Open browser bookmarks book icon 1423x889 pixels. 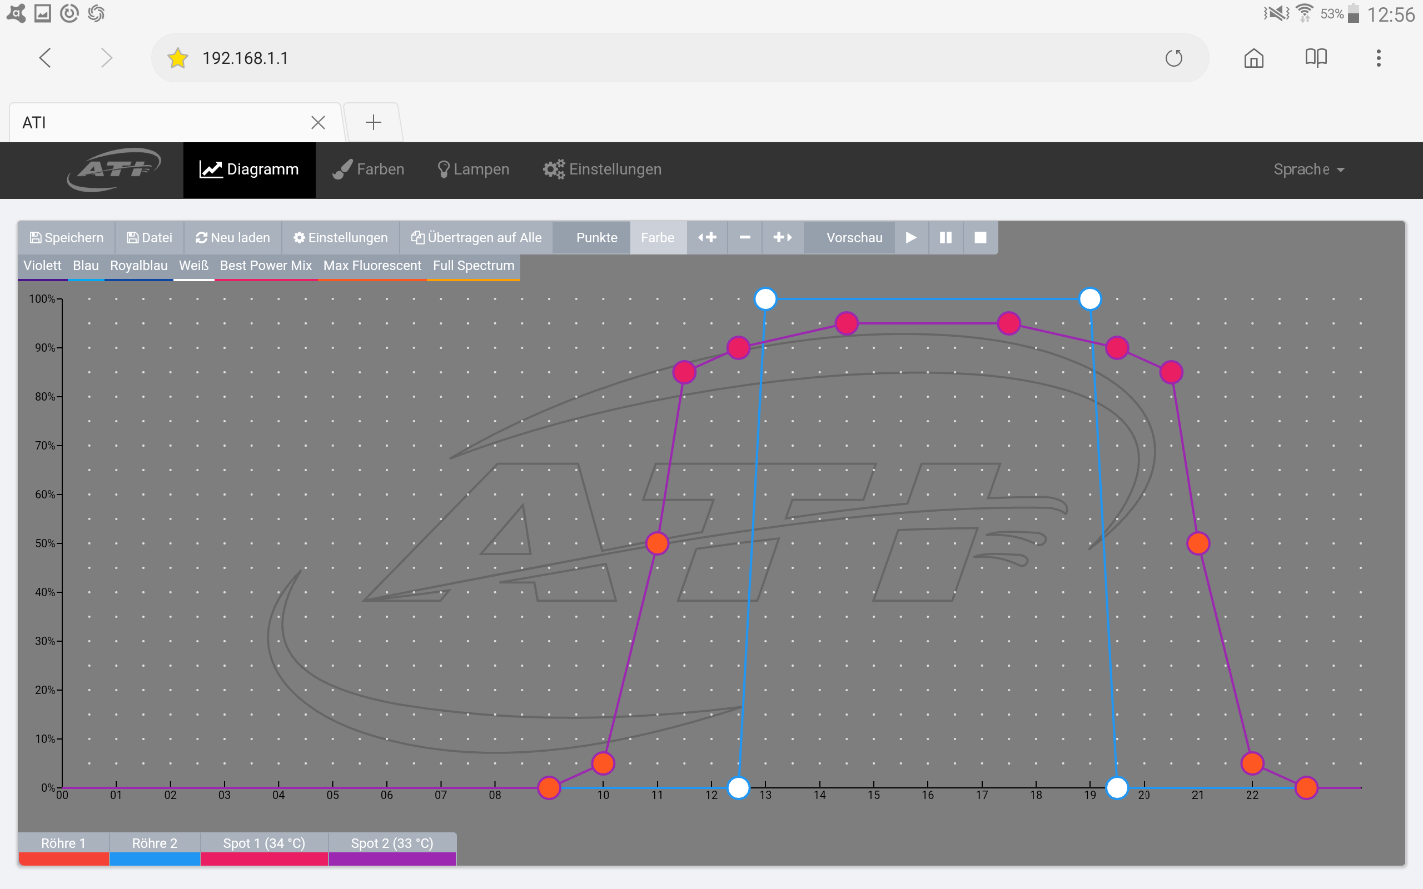coord(1316,58)
